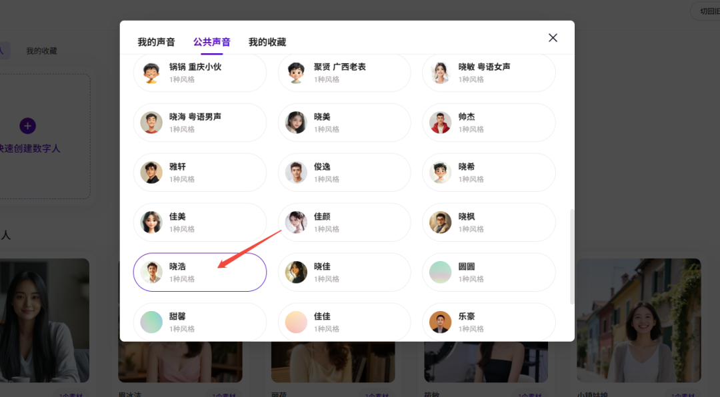Select 乐豪 name text
This screenshot has width=720, height=397.
click(467, 316)
